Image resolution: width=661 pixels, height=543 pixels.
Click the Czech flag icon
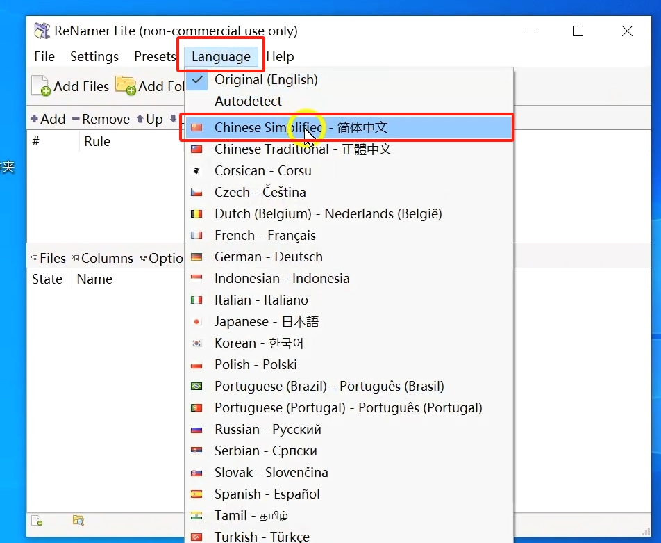196,193
